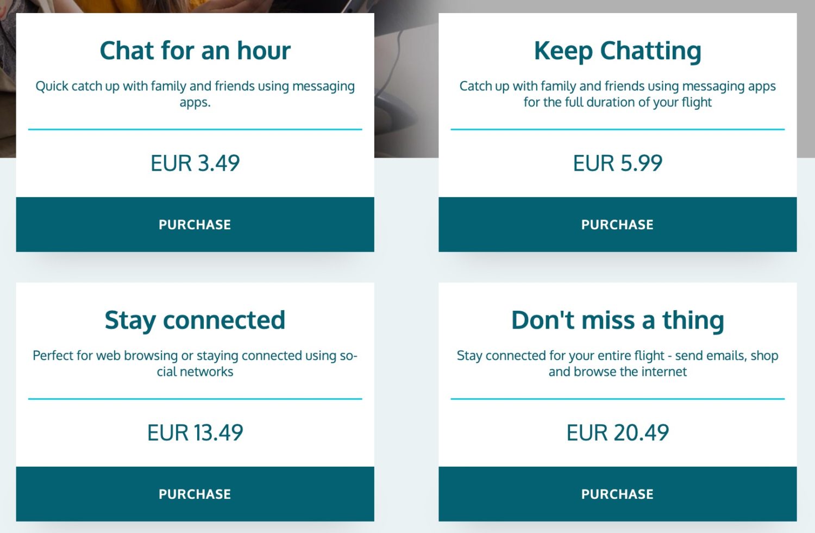815x533 pixels.
Task: Click the web browsing description under Stay connected
Action: click(195, 363)
